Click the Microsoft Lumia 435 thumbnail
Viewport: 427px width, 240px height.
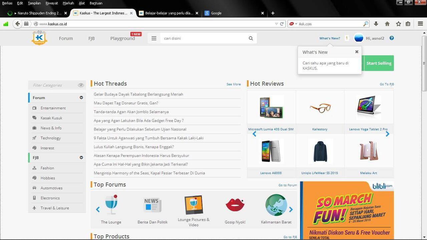coord(271,107)
